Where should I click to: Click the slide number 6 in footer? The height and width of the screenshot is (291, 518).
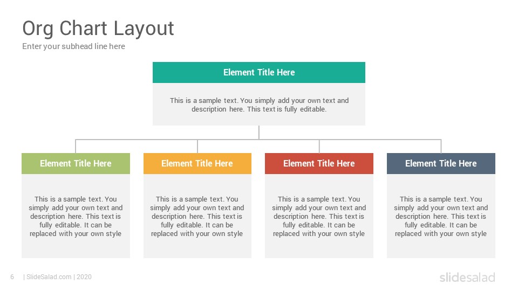coord(12,277)
